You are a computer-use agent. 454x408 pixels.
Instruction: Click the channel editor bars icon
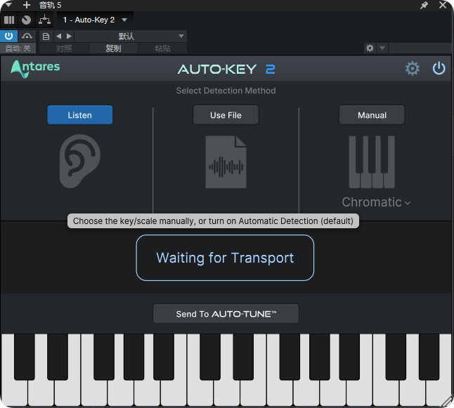(9, 20)
